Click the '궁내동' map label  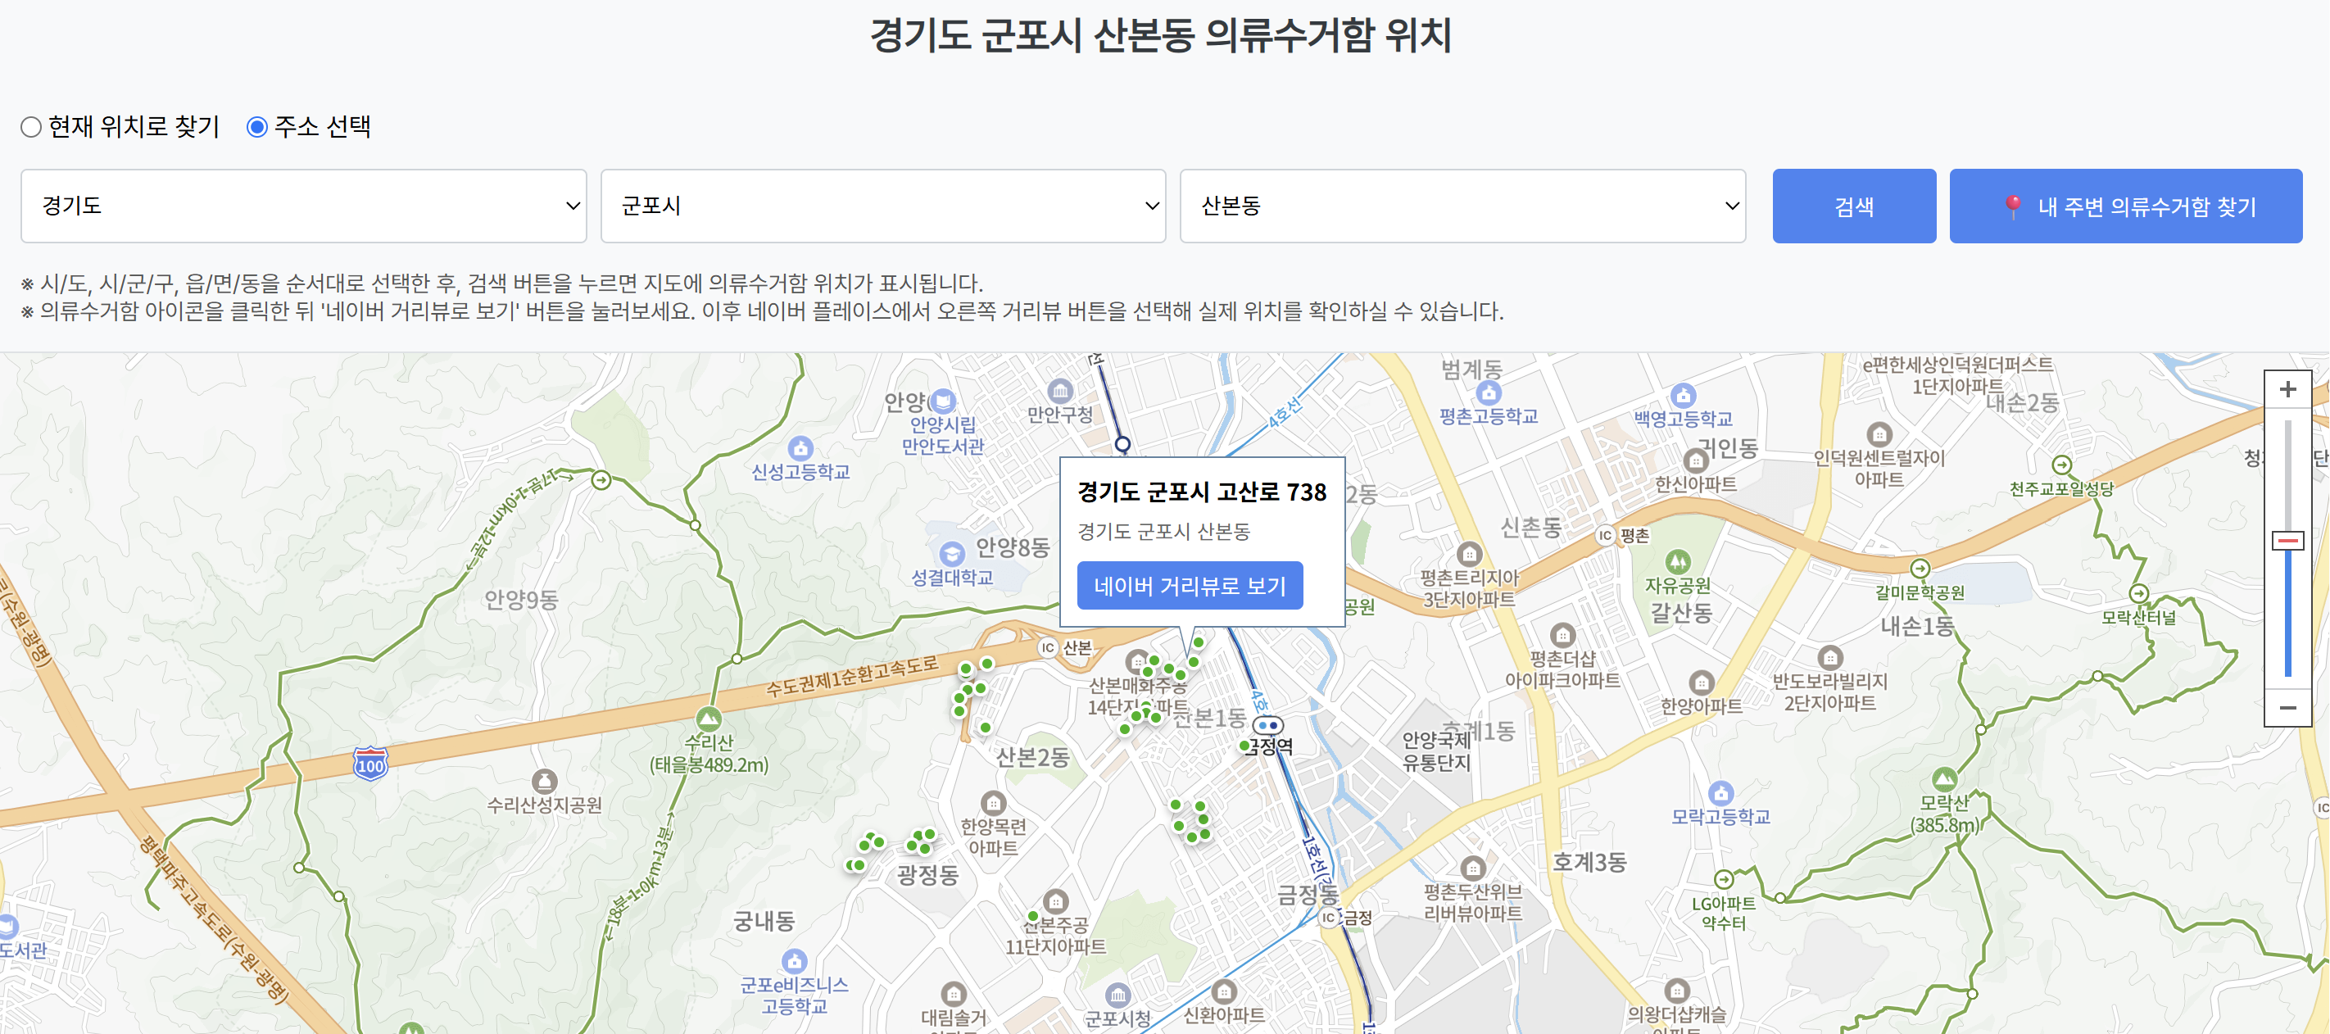[x=764, y=921]
